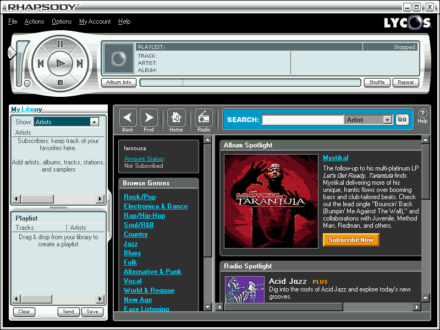Browse the Jazz genre link
440x330 pixels.
click(130, 243)
